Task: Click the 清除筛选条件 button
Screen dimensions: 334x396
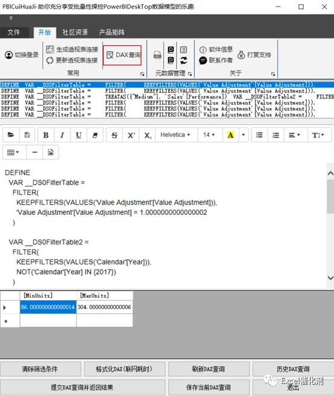Action: pyautogui.click(x=40, y=369)
